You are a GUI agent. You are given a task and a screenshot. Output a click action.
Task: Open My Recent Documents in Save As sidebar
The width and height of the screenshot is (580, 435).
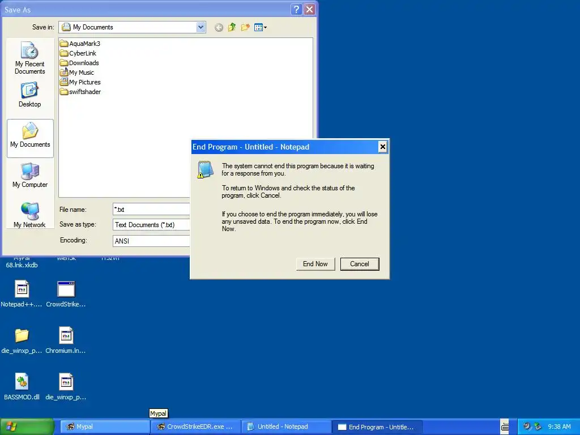pyautogui.click(x=30, y=58)
